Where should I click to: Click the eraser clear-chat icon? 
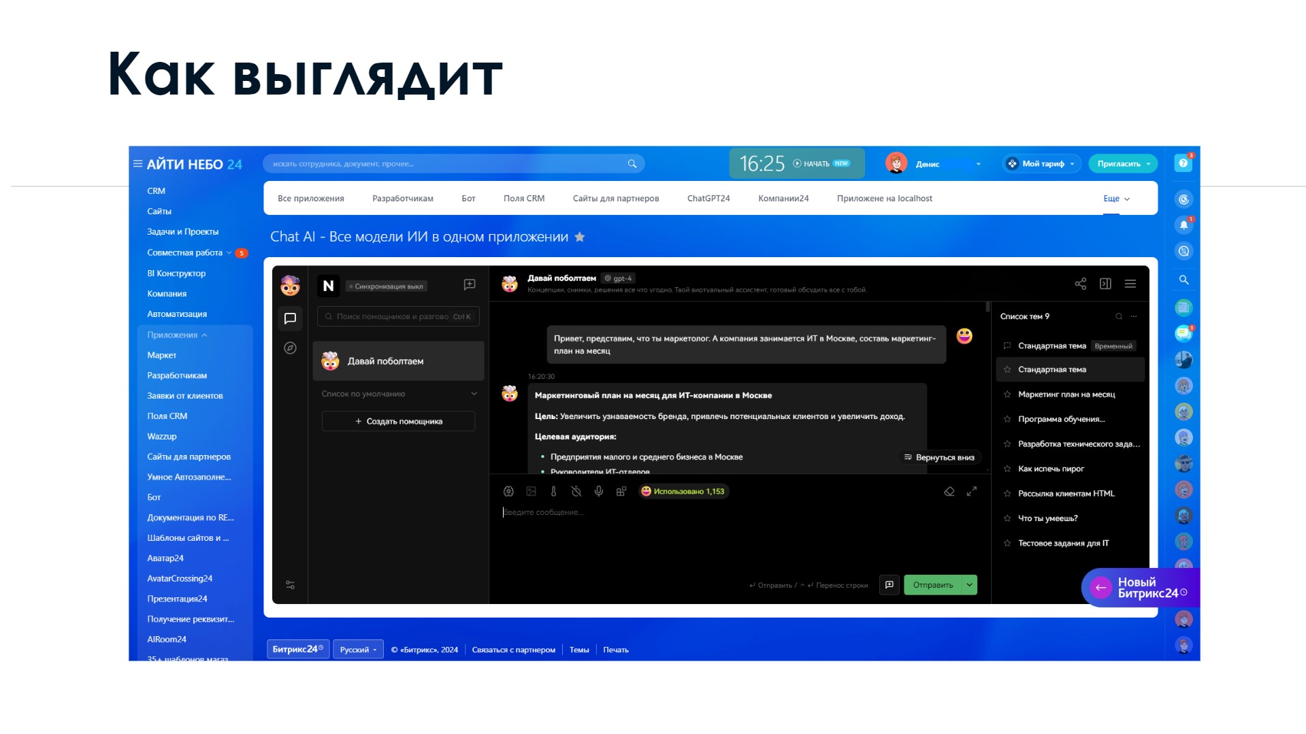point(949,491)
